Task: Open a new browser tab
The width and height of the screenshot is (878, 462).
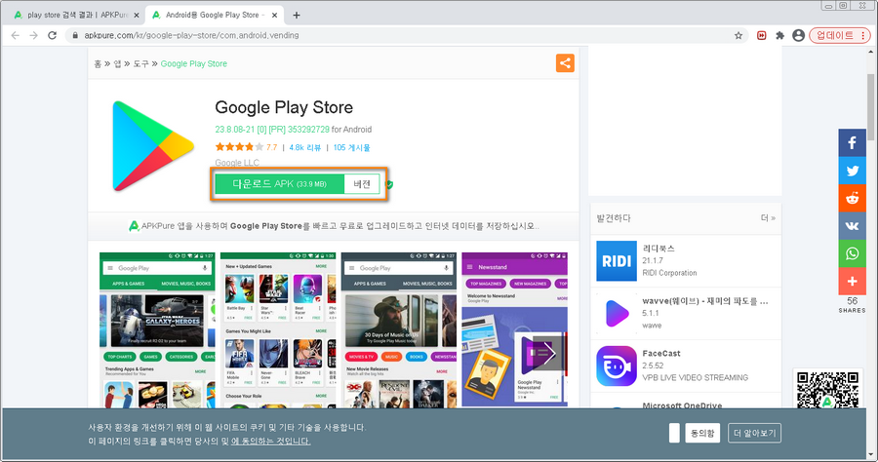Action: (x=297, y=15)
